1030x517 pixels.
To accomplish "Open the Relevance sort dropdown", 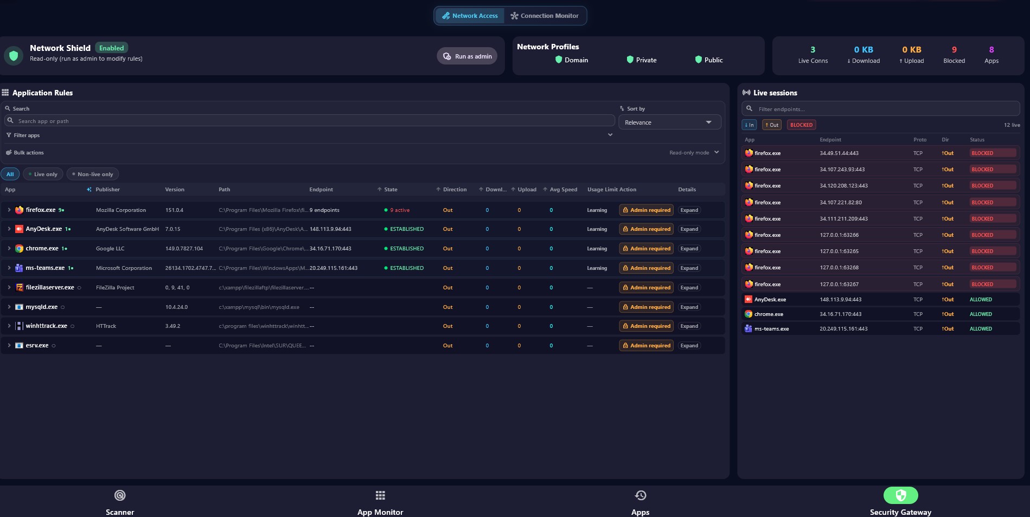I will coord(669,122).
